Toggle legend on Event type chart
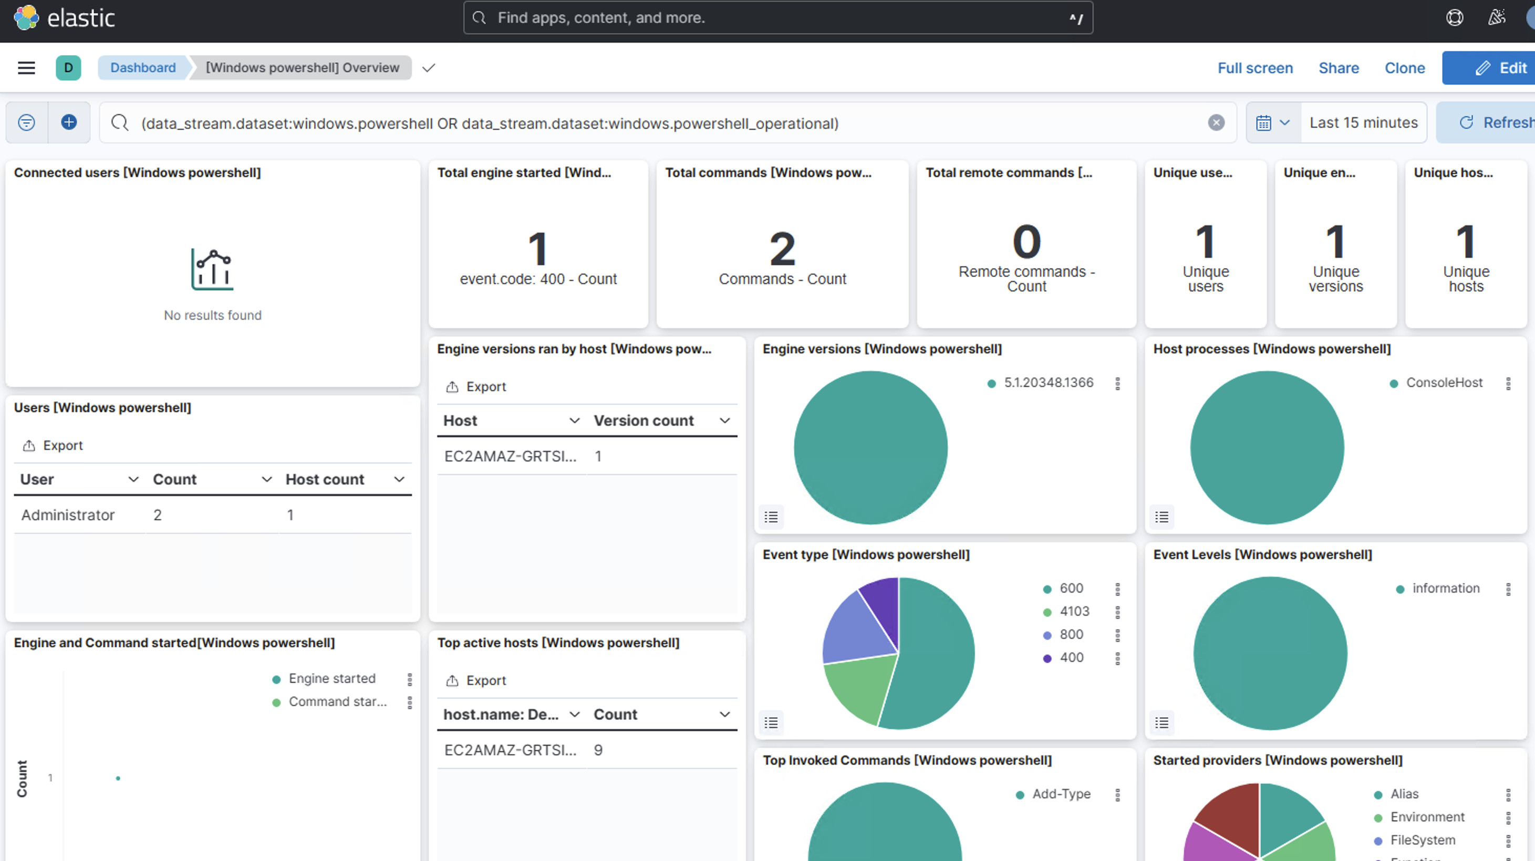1535x861 pixels. click(771, 723)
